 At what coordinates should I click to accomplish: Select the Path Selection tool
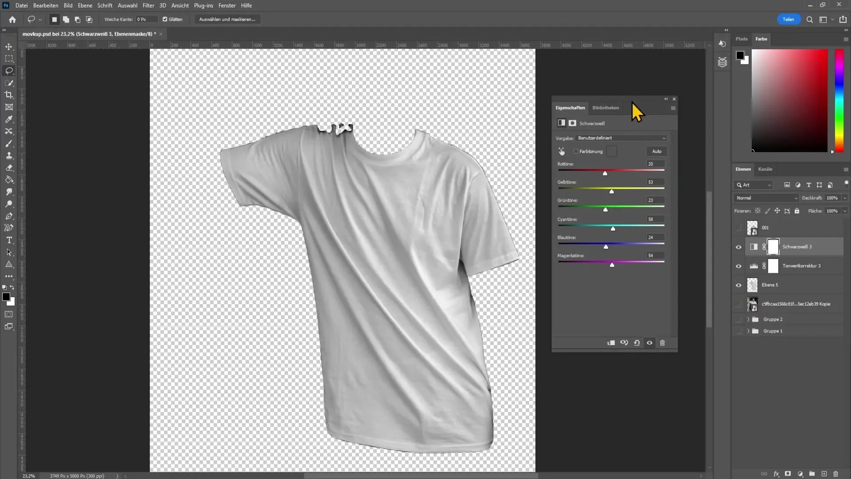pos(9,252)
